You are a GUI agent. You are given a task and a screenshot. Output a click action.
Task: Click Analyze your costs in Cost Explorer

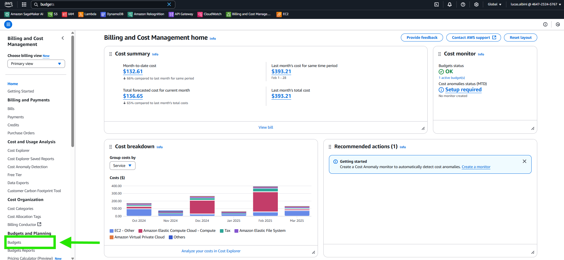tap(211, 251)
